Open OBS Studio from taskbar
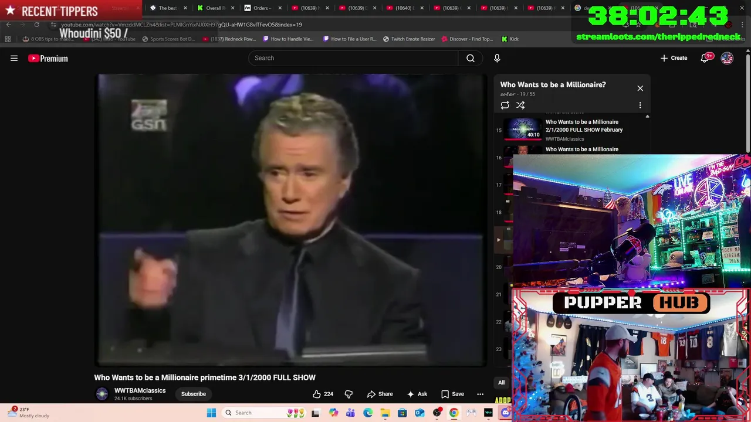Screen dimensions: 751x422 tap(437, 413)
